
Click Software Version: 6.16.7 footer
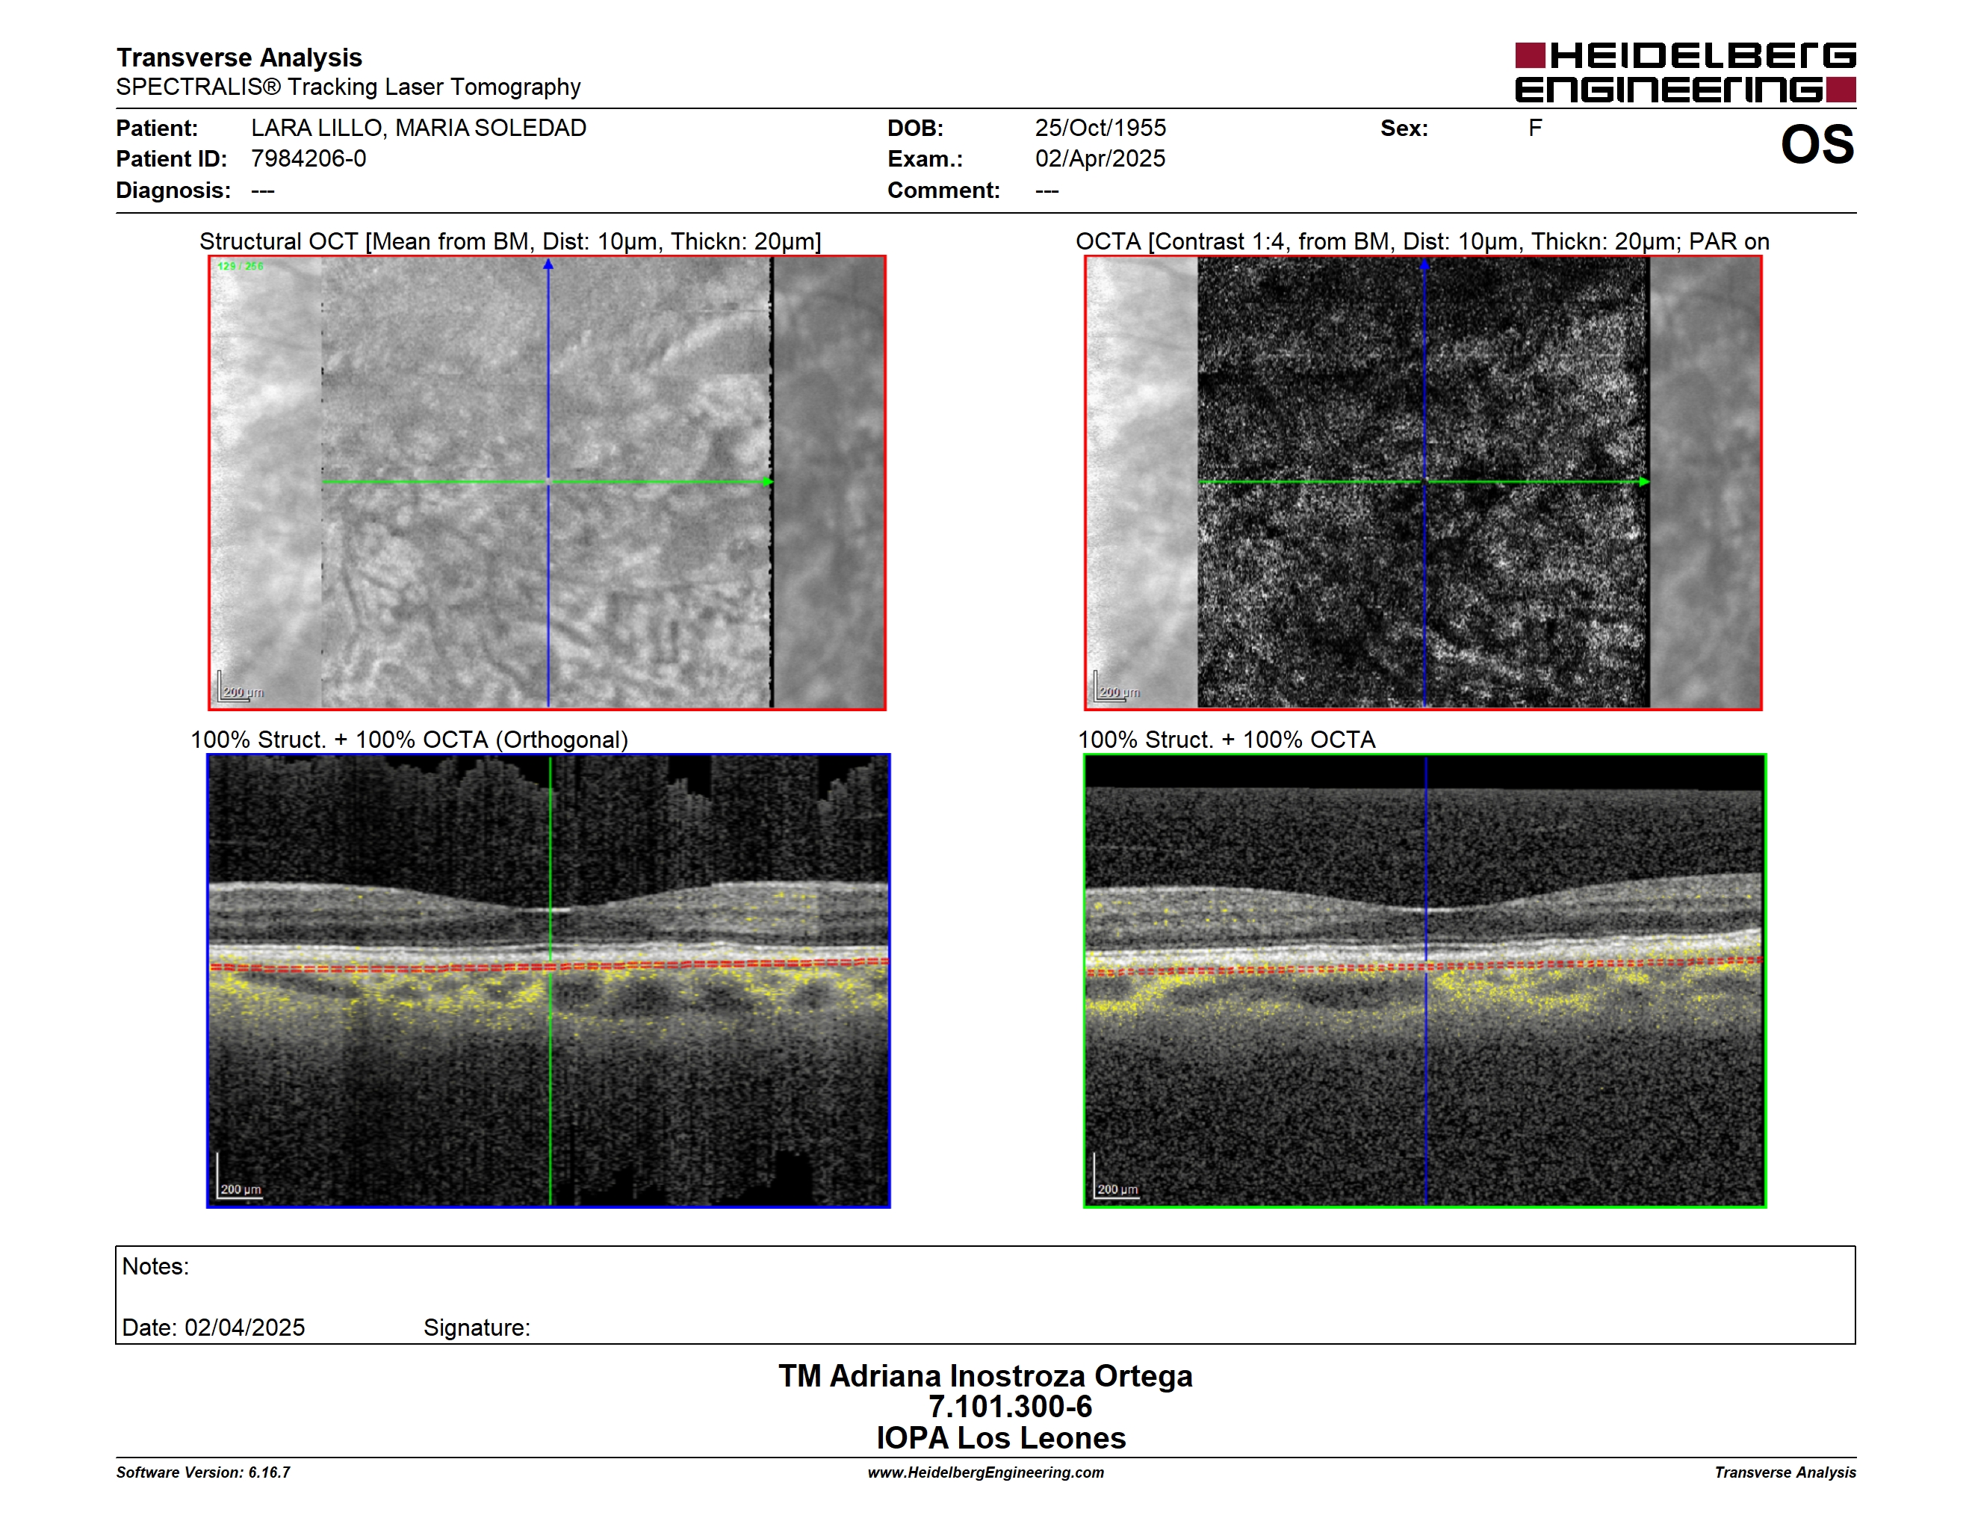click(203, 1472)
